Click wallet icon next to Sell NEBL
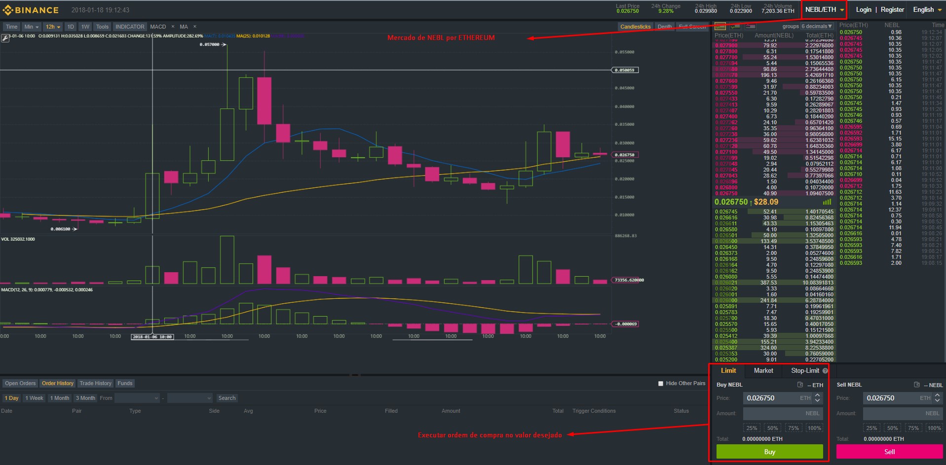This screenshot has height=465, width=946. [x=916, y=385]
